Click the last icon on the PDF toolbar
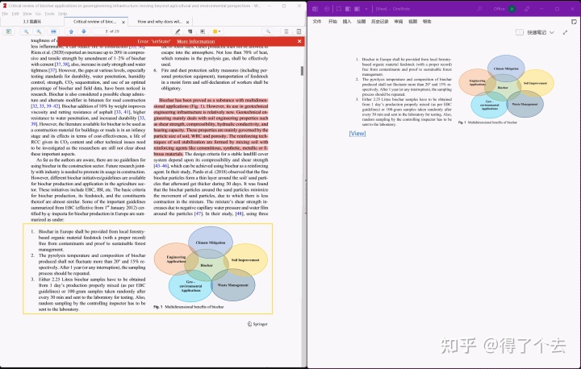Image resolution: width=581 pixels, height=369 pixels. [299, 31]
